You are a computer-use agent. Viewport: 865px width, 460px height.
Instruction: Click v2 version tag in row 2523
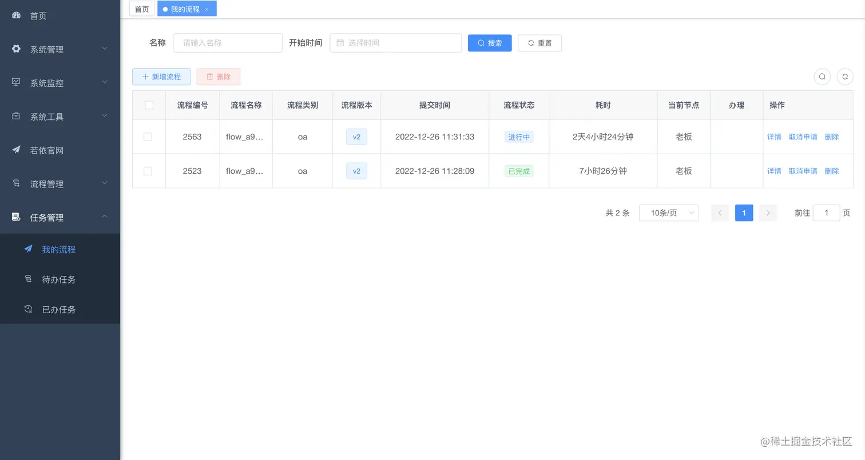click(356, 171)
